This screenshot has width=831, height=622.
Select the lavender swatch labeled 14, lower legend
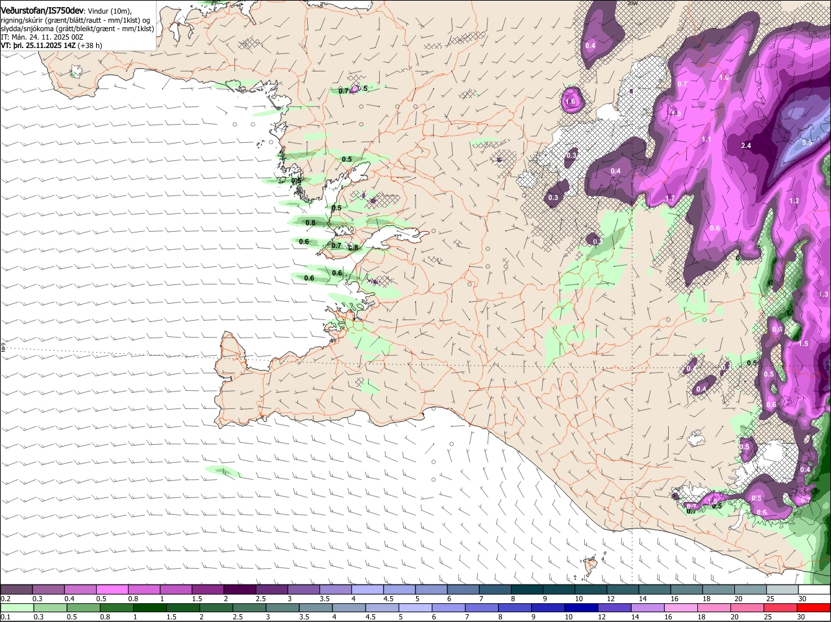tap(647, 608)
